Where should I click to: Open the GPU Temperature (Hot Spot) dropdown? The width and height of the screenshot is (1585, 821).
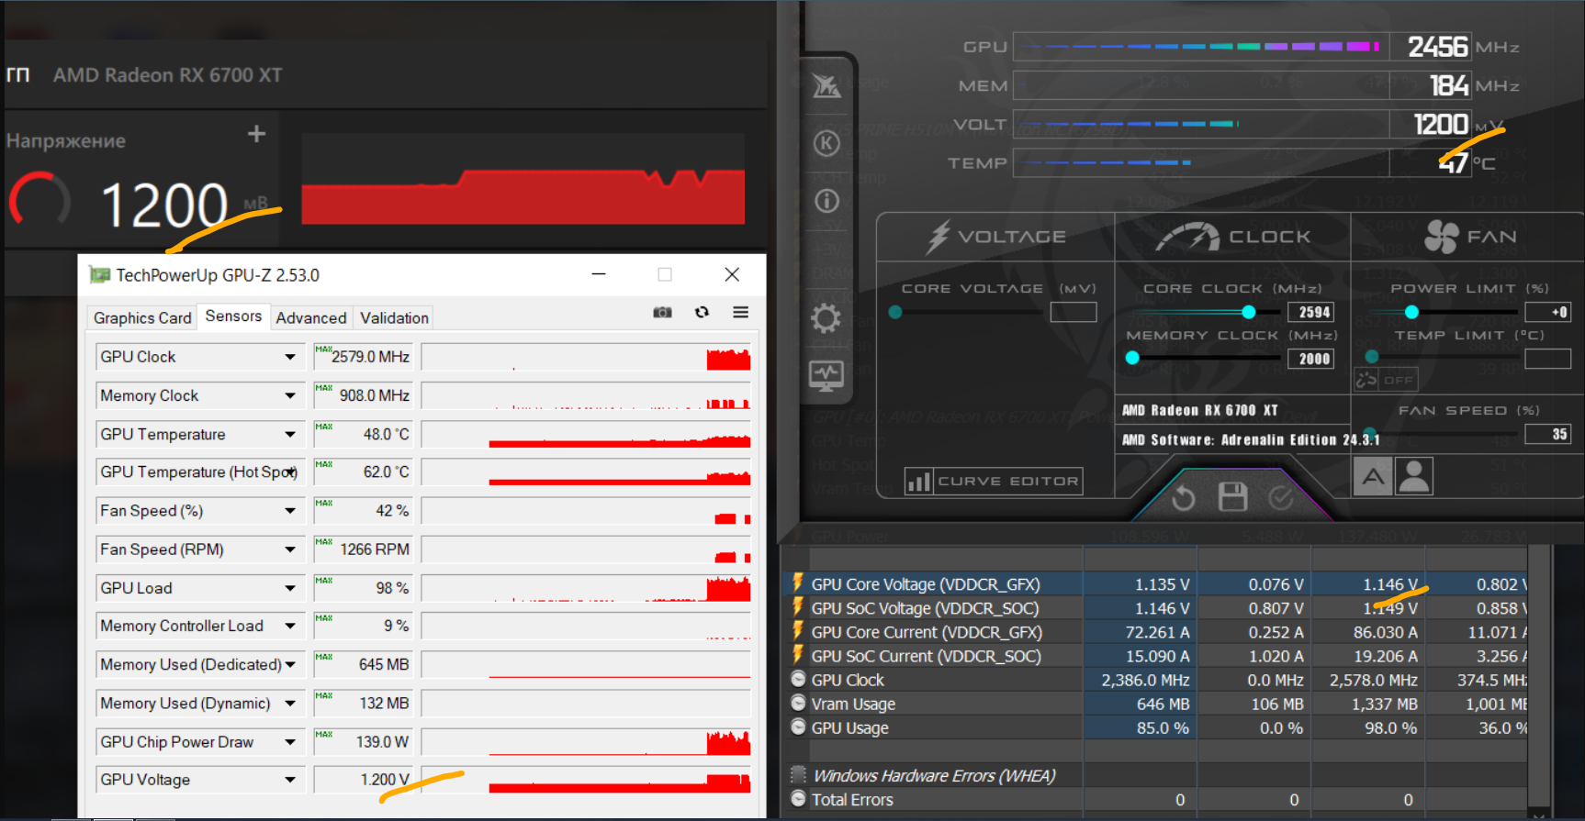(290, 472)
